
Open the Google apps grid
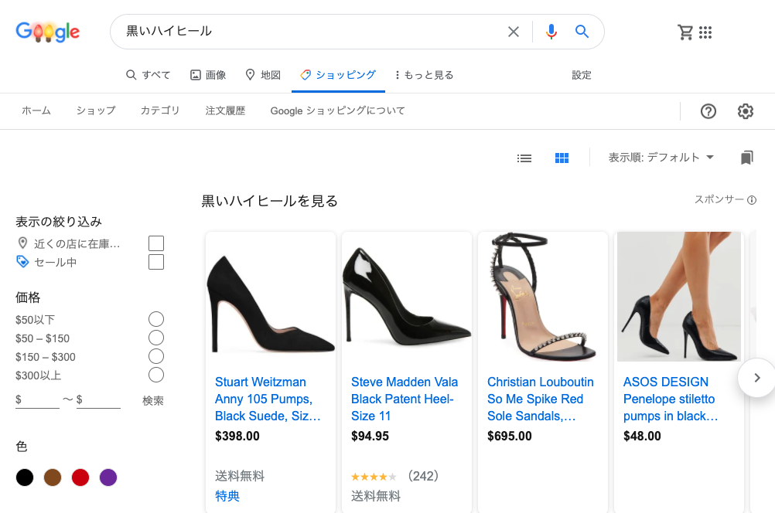pos(705,32)
